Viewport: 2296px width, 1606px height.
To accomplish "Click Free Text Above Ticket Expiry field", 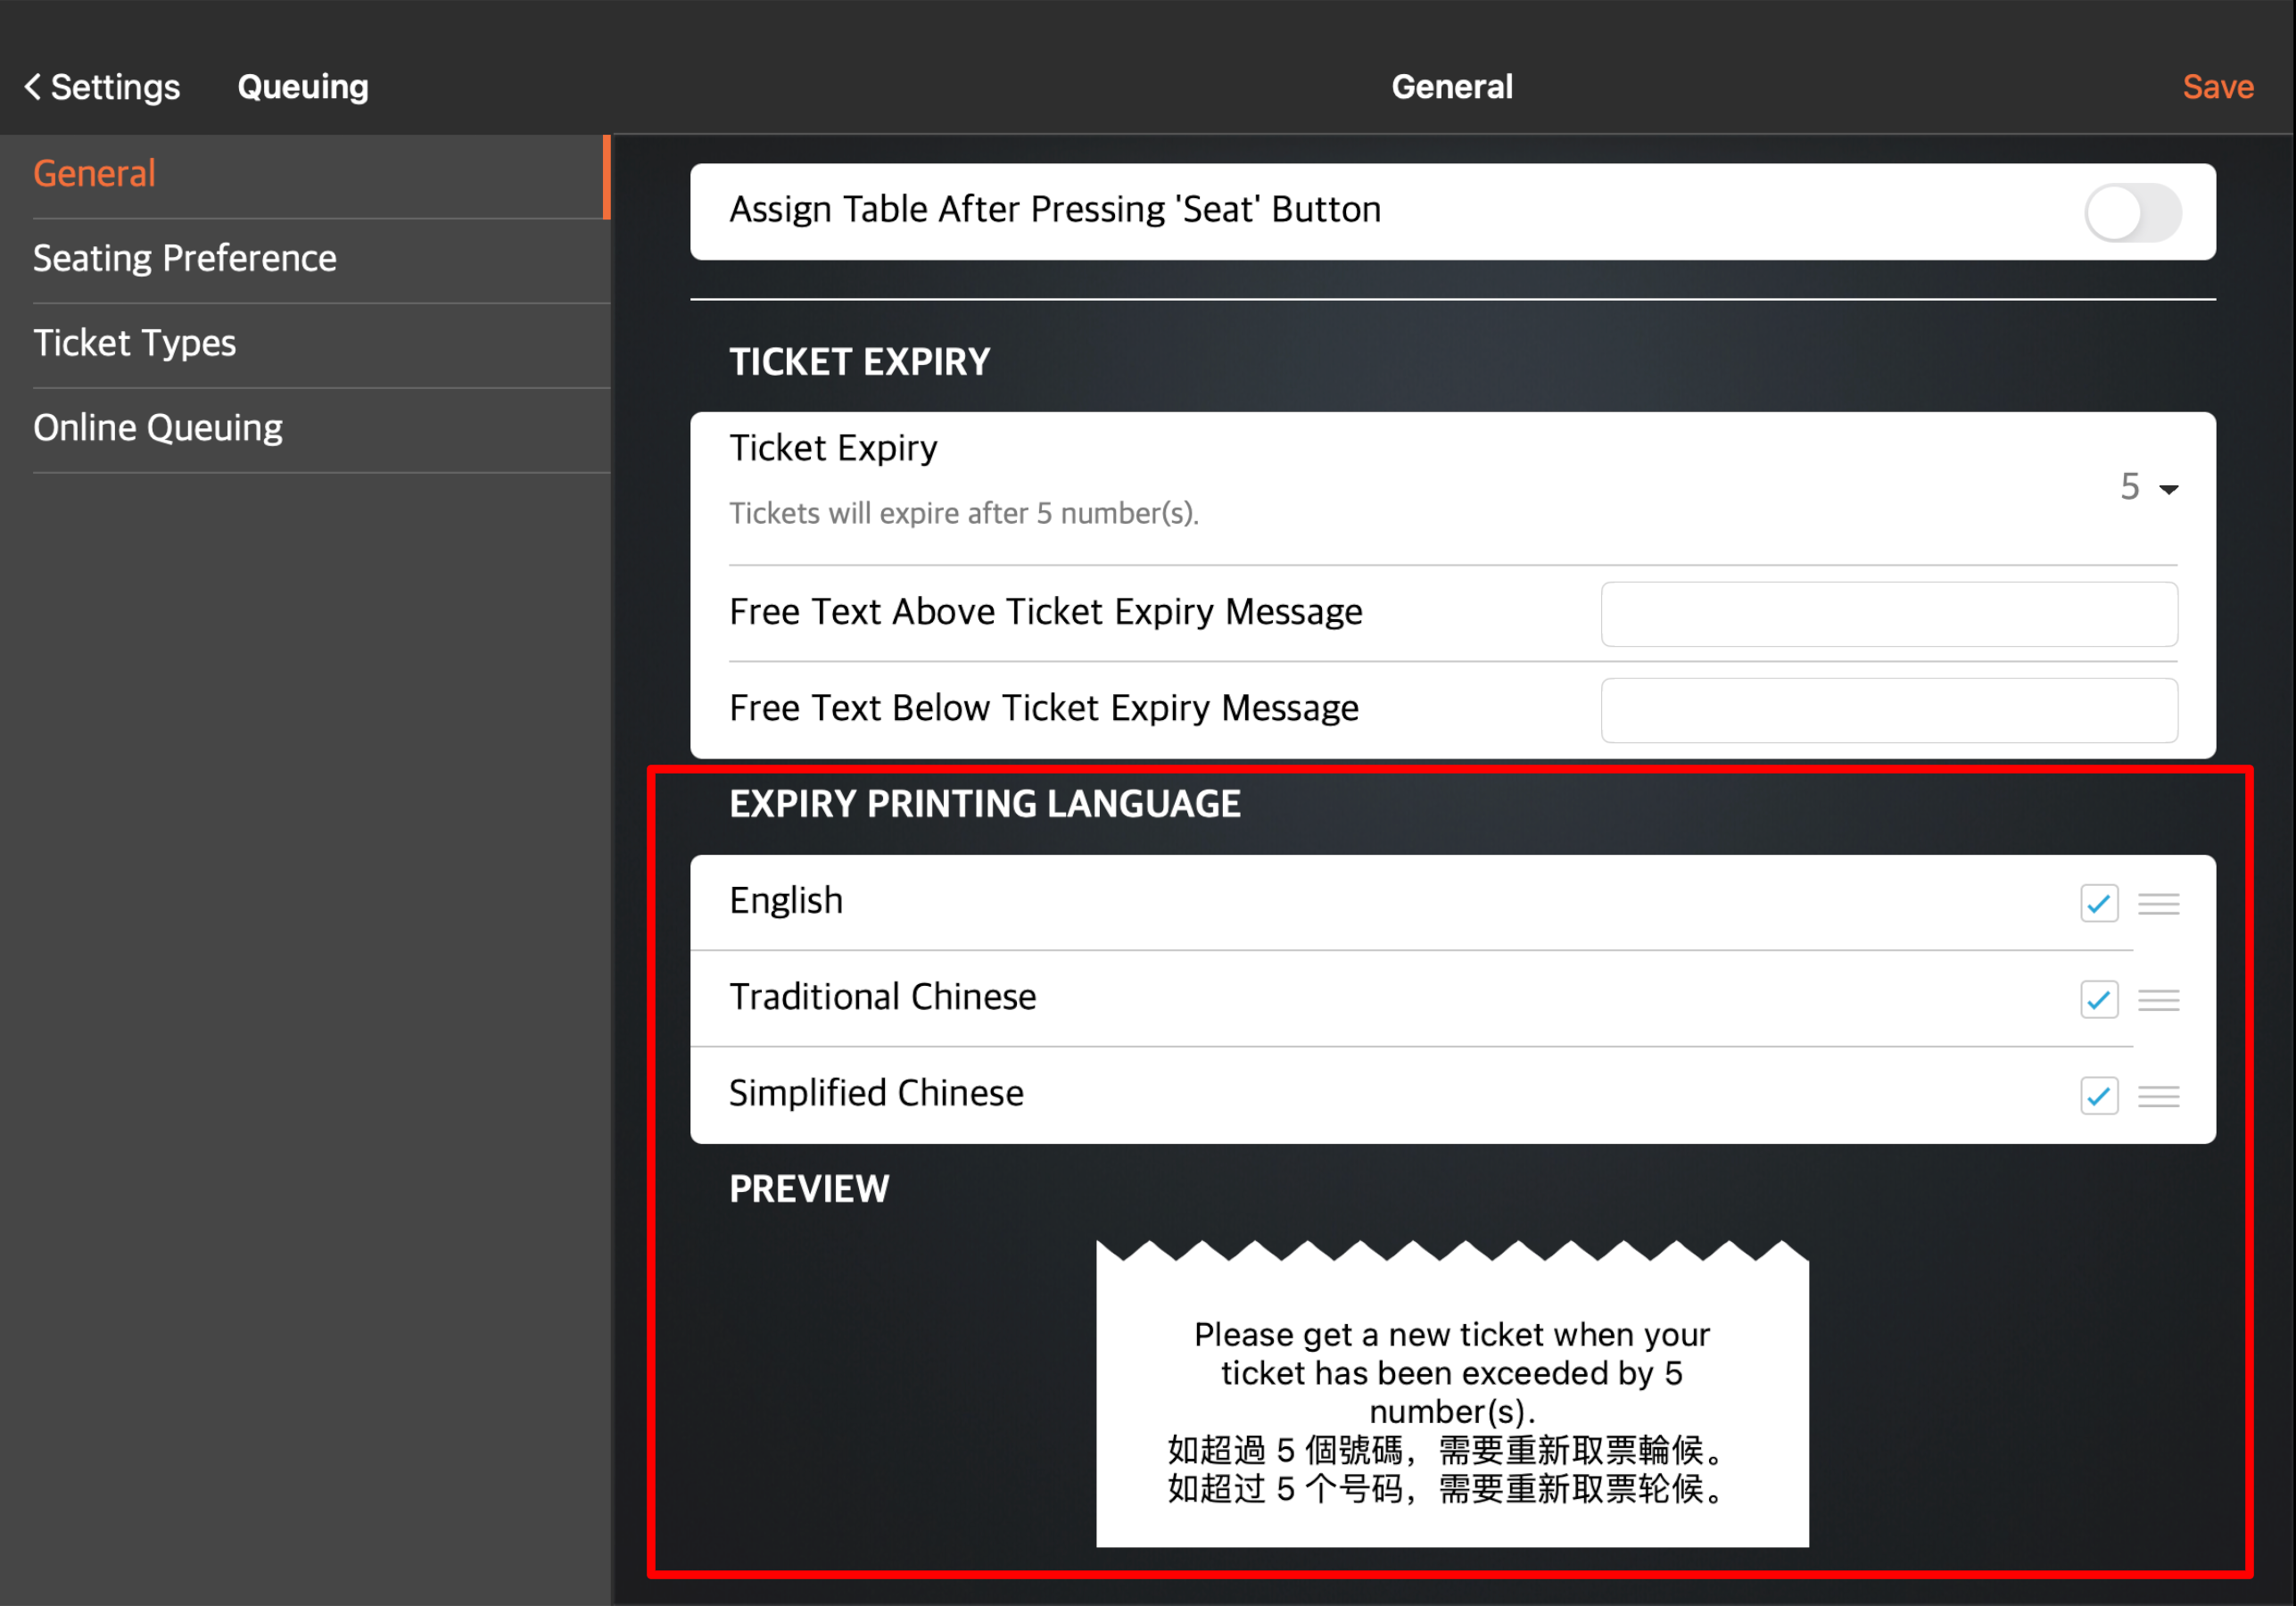I will [x=1888, y=614].
